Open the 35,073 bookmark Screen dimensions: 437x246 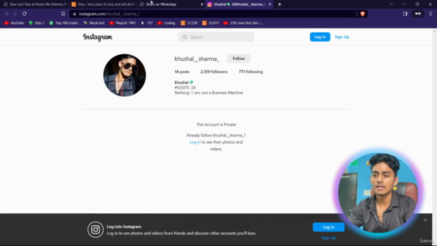click(x=210, y=23)
